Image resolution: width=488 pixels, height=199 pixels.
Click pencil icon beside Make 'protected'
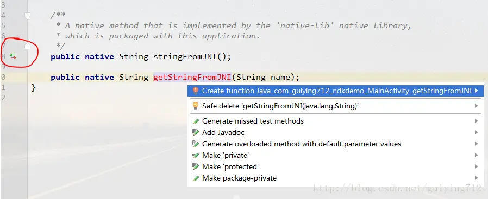pyautogui.click(x=196, y=166)
